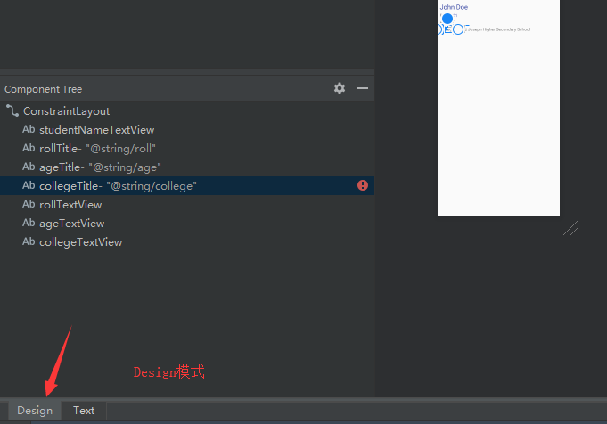
Task: Minimize the Component Tree panel
Action: coord(363,88)
